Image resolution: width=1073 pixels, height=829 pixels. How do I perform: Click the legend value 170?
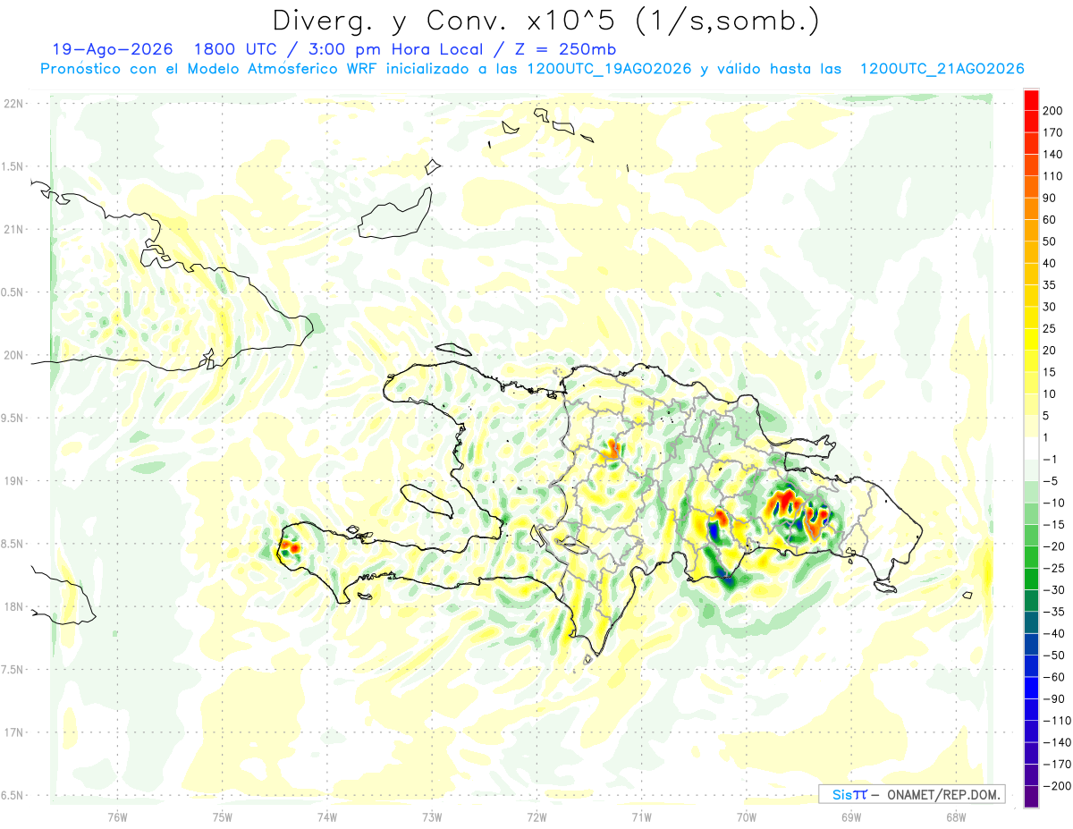pyautogui.click(x=1052, y=132)
